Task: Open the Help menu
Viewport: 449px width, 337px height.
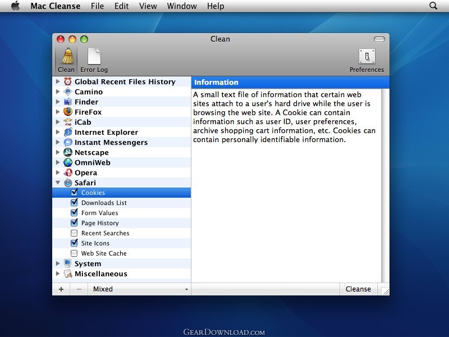Action: tap(216, 6)
